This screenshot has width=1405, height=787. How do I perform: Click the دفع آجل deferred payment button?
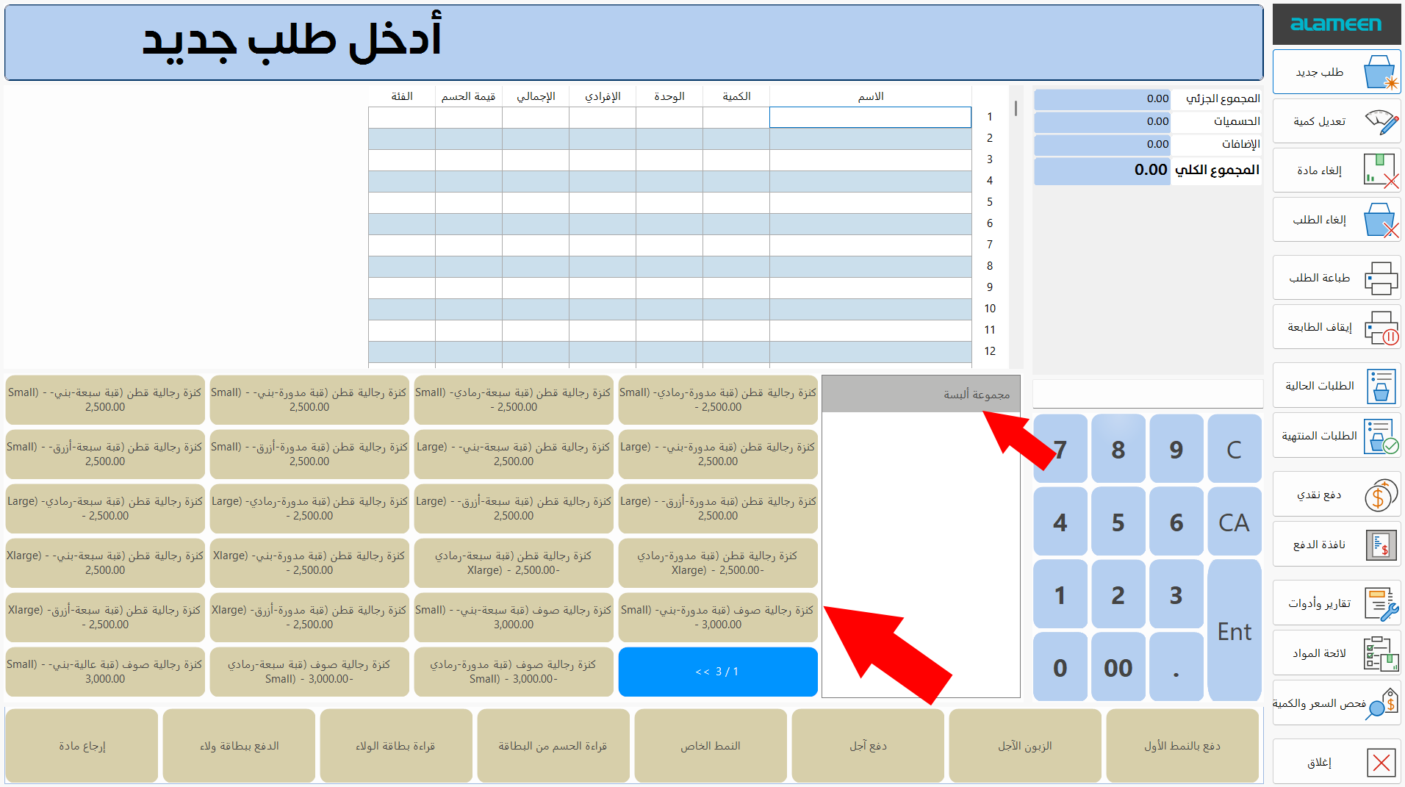point(867,744)
